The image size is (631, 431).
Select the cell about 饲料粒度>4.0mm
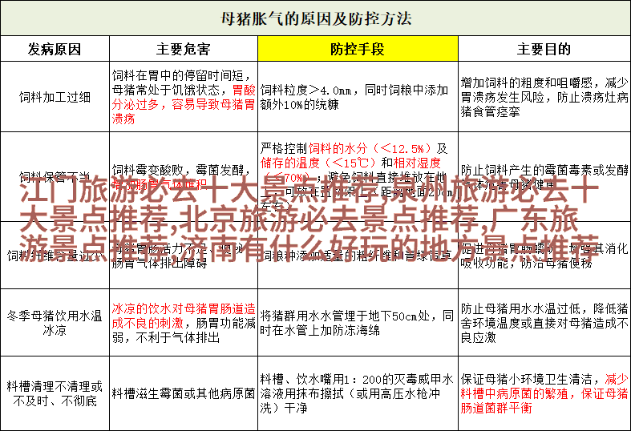pos(358,97)
